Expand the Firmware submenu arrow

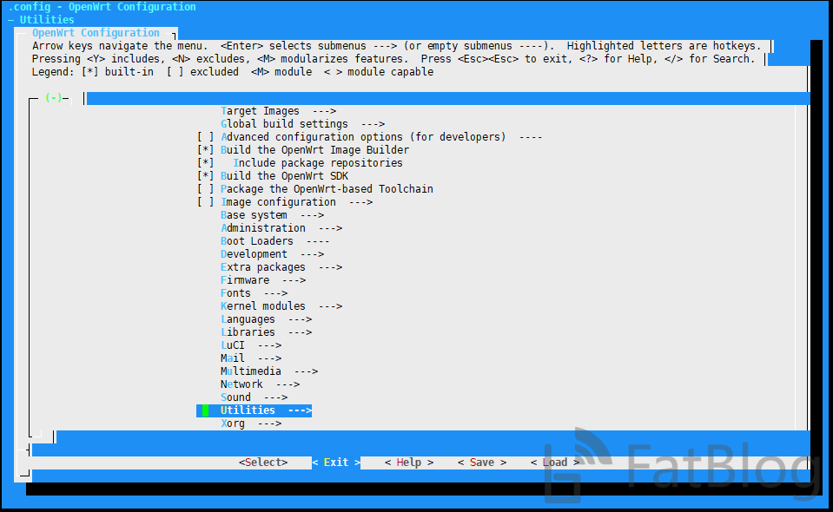click(x=294, y=280)
